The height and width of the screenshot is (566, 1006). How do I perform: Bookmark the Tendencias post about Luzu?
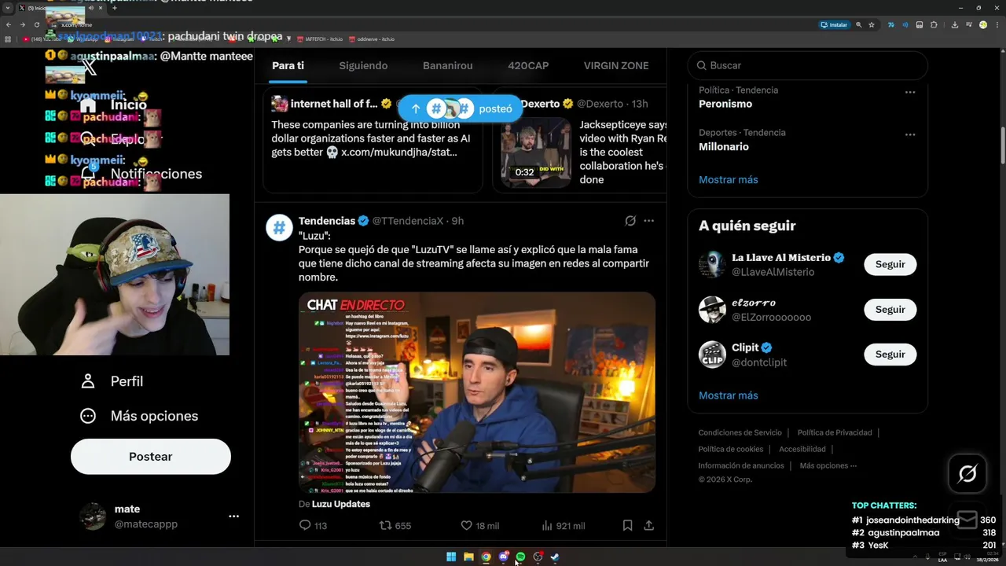point(627,525)
